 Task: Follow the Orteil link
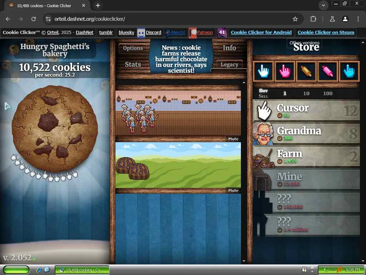coord(53,33)
